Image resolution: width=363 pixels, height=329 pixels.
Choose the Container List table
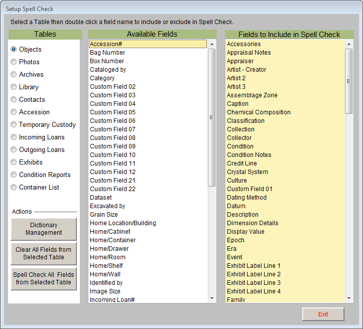point(14,188)
